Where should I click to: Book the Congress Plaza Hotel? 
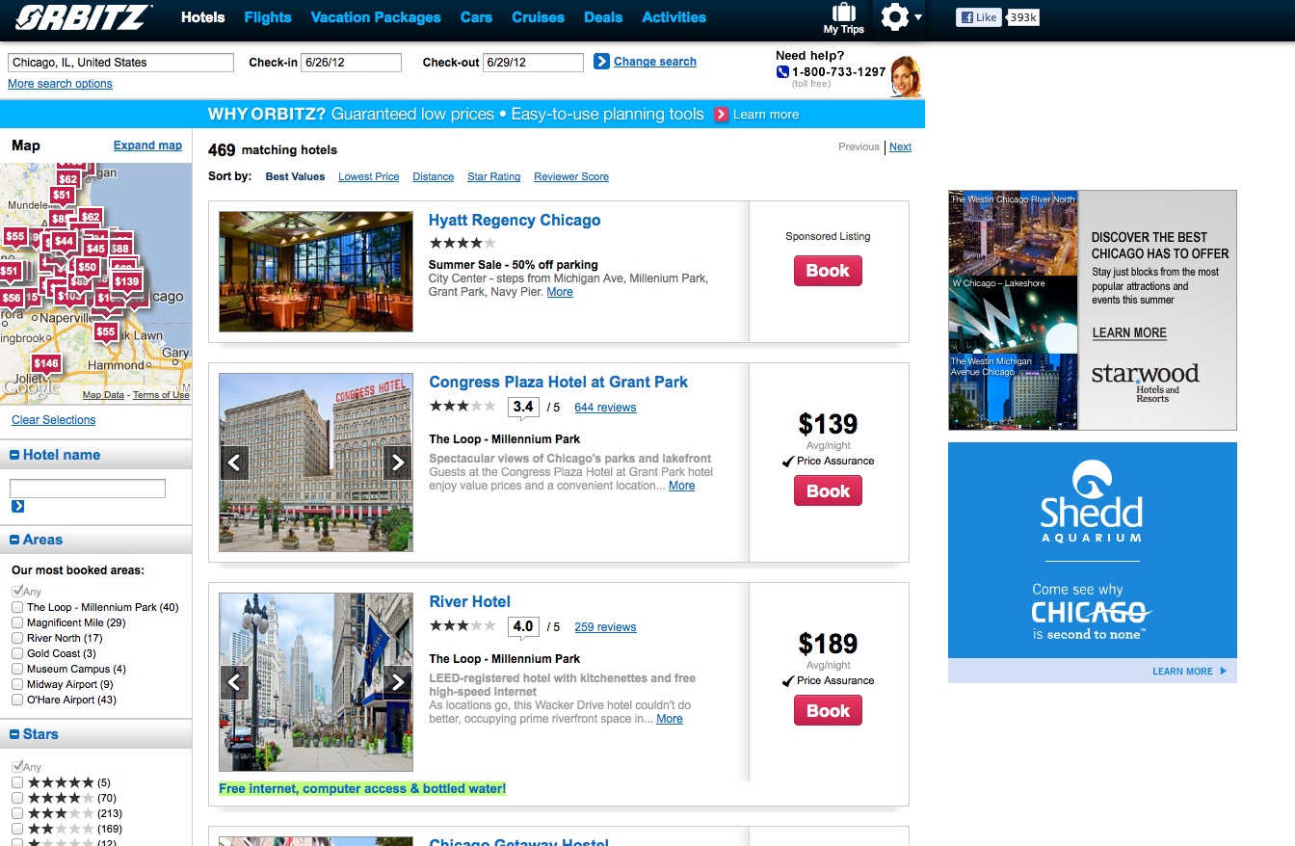click(x=828, y=491)
